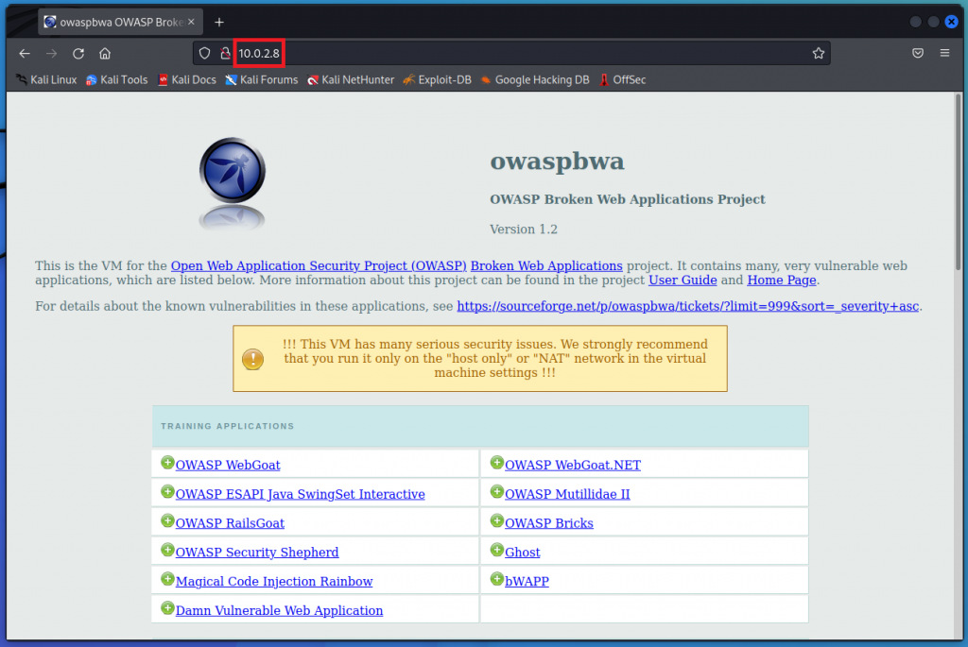Screen dimensions: 968x647
Task: Open the User Guide link
Action: pos(683,280)
